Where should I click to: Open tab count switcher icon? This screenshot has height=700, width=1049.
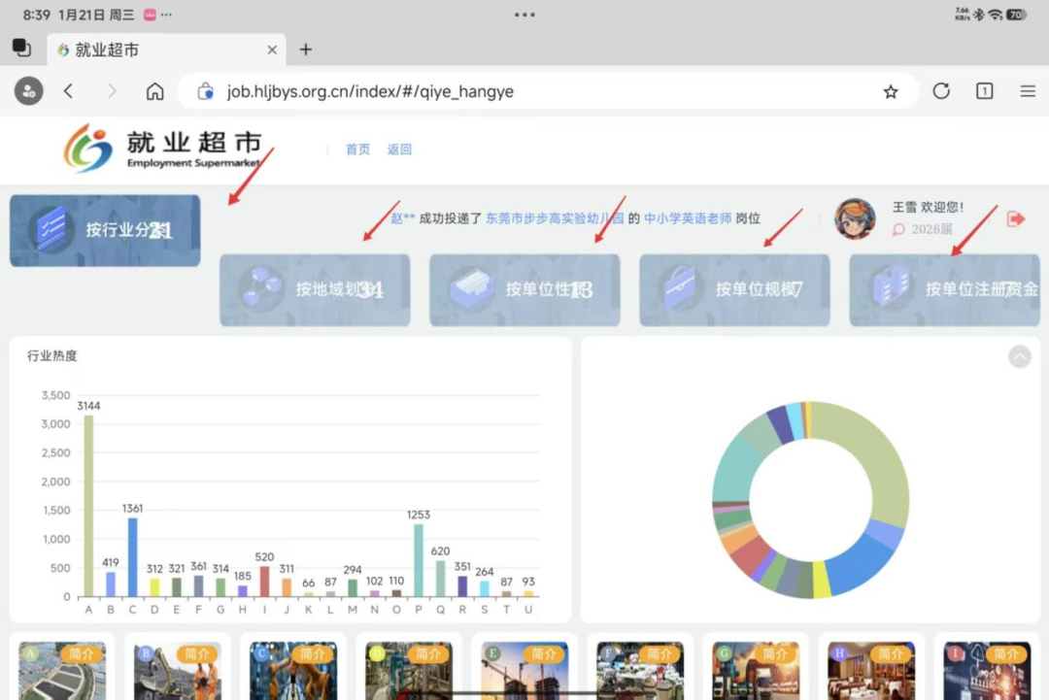point(984,91)
